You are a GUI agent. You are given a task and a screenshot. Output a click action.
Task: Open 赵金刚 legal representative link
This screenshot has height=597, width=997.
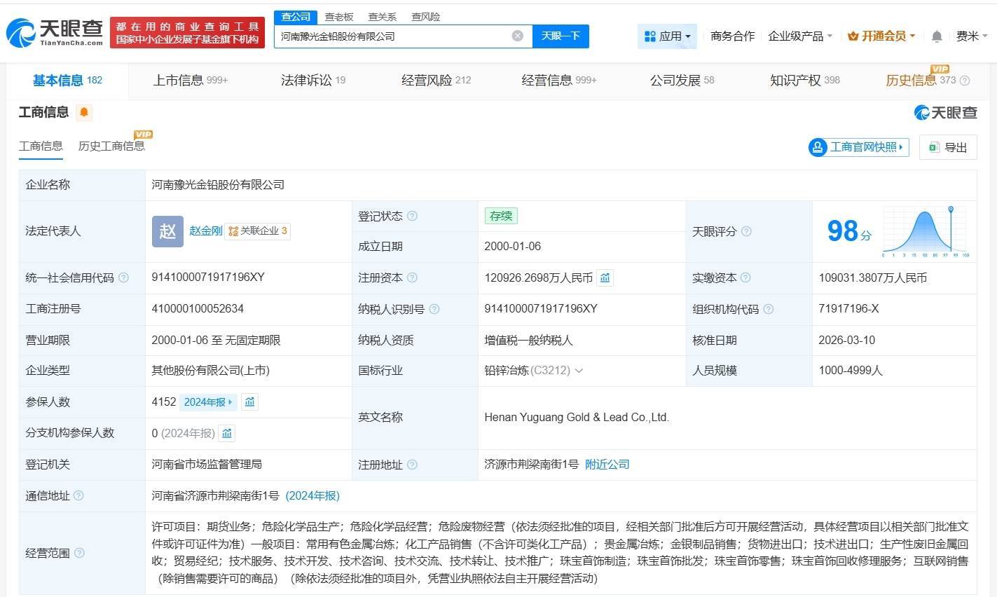(205, 231)
